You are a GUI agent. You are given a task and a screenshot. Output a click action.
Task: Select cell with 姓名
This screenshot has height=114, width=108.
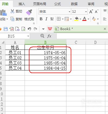coord(15,47)
